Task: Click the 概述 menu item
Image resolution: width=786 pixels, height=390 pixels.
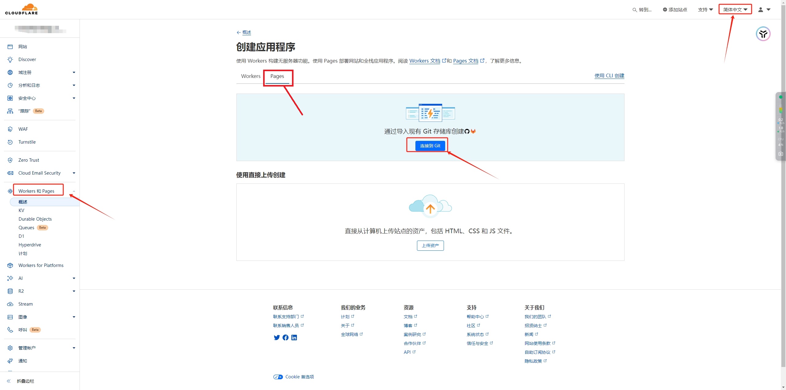Action: [x=23, y=202]
